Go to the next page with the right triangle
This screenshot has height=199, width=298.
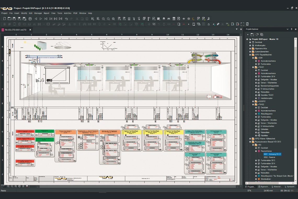coord(41,19)
